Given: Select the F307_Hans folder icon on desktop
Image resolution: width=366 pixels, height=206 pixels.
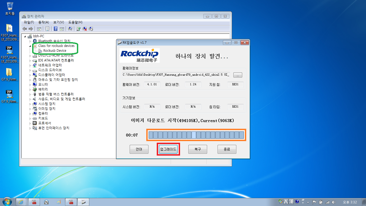Looking at the screenshot, I should [10, 32].
